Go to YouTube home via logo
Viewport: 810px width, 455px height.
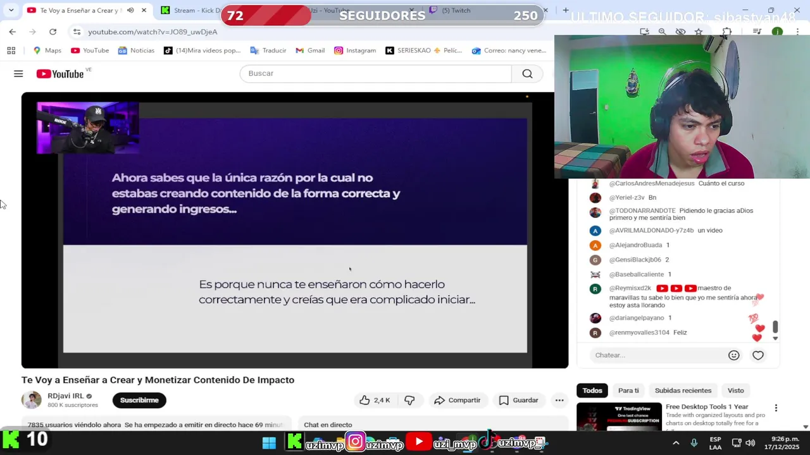[x=60, y=74]
